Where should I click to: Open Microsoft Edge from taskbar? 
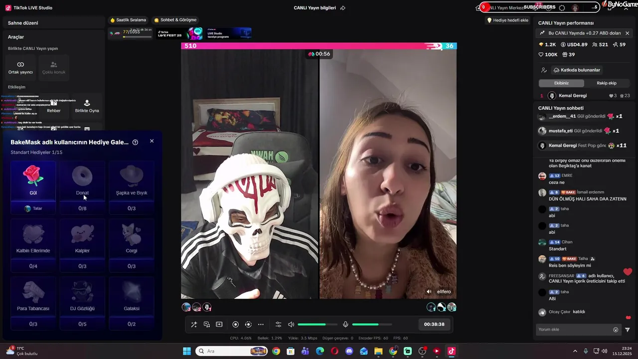tap(320, 351)
